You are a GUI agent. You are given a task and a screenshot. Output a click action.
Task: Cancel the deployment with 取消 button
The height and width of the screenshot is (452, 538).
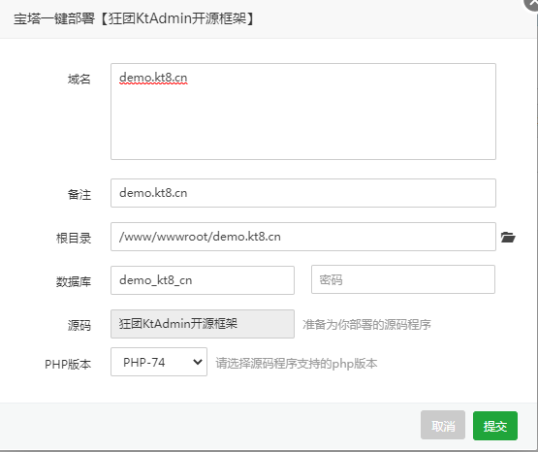tap(443, 425)
